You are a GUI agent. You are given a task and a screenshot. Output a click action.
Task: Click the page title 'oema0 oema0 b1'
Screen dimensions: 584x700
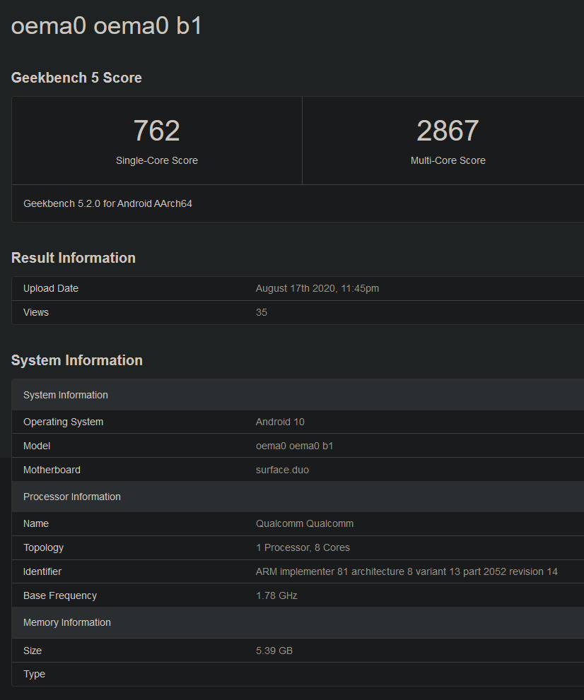(106, 25)
